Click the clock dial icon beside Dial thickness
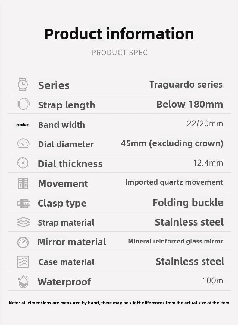 (23, 163)
